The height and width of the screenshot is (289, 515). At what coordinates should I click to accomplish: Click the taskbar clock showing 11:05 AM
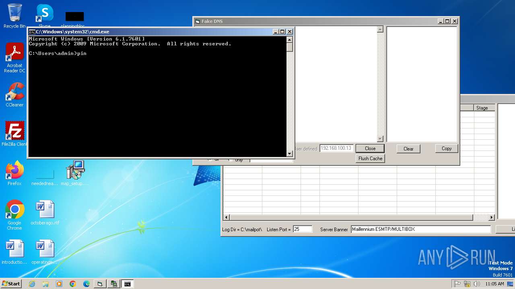[x=494, y=284]
